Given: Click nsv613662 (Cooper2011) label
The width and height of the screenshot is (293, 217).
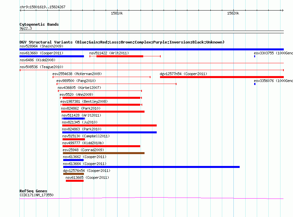Looking at the screenshot, I should [x=85, y=157].
